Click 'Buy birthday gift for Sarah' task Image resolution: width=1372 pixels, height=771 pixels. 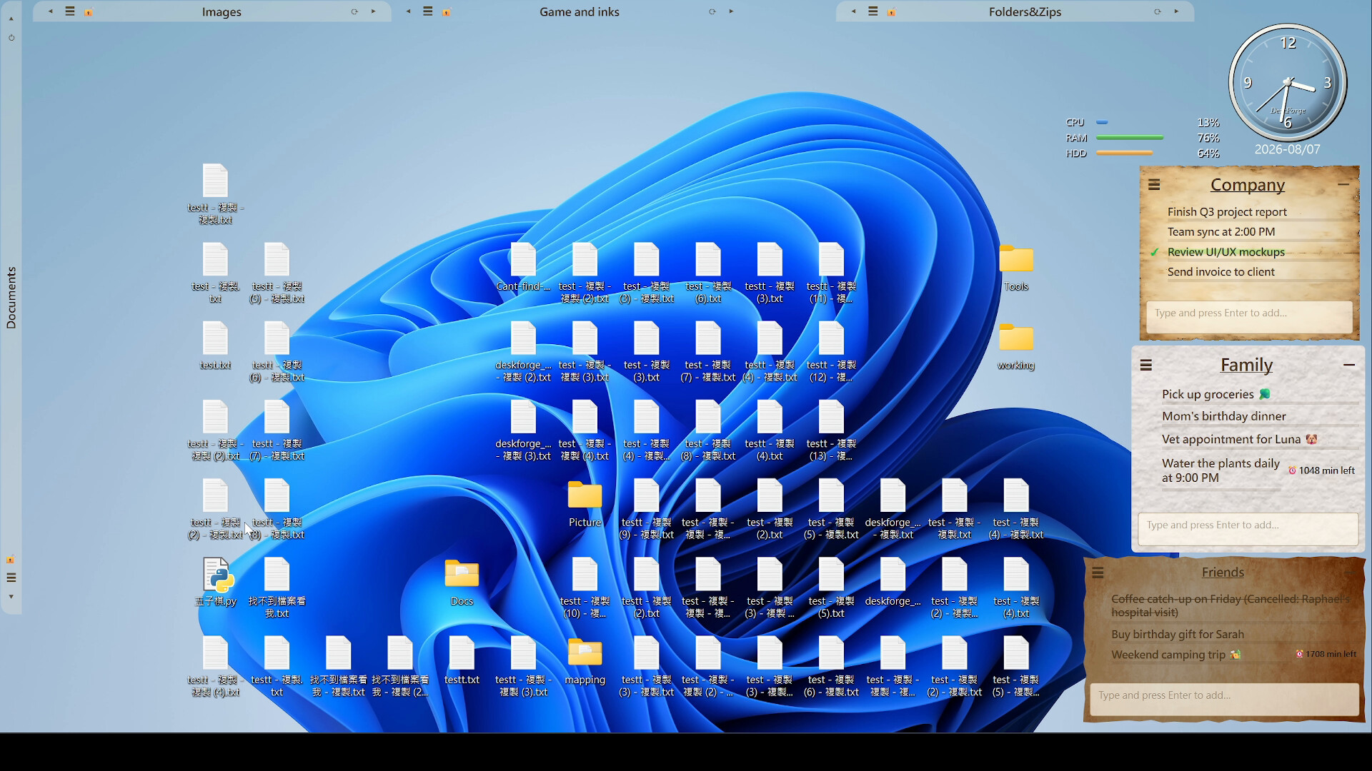coord(1178,634)
